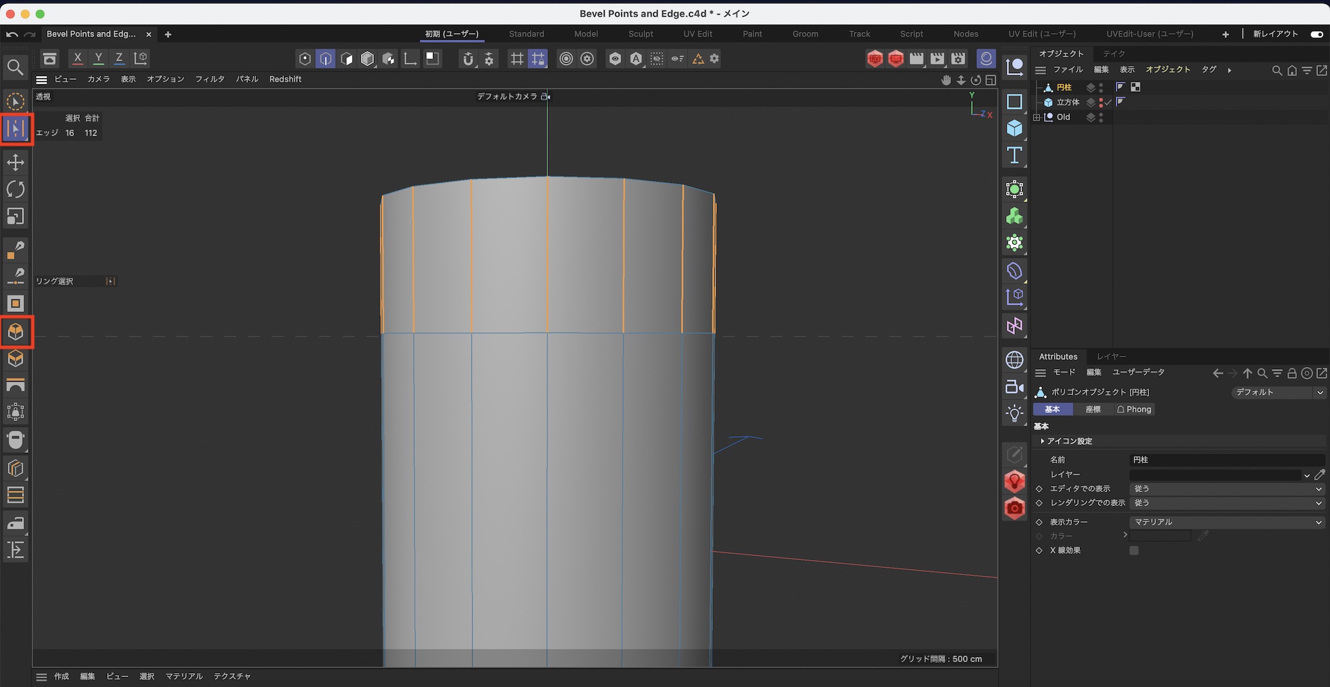The image size is (1330, 687).
Task: Add a Cube primitive from the object palette
Action: [x=1014, y=128]
